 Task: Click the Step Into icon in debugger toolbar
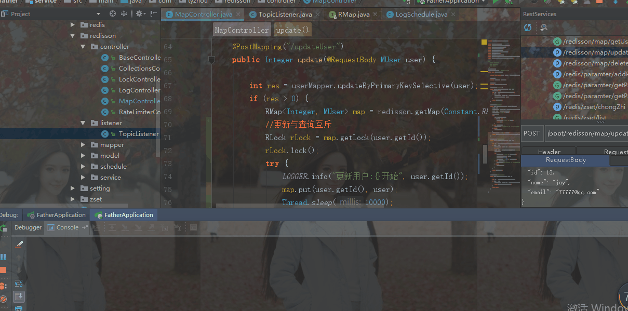coord(125,227)
